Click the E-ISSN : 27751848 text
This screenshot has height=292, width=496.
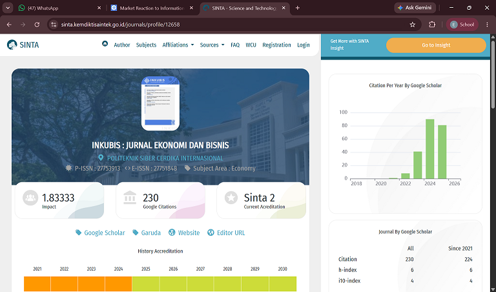[154, 169]
